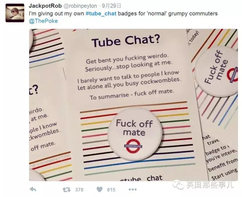Click the 615 likes count
The height and width of the screenshot is (197, 242).
click(x=111, y=190)
